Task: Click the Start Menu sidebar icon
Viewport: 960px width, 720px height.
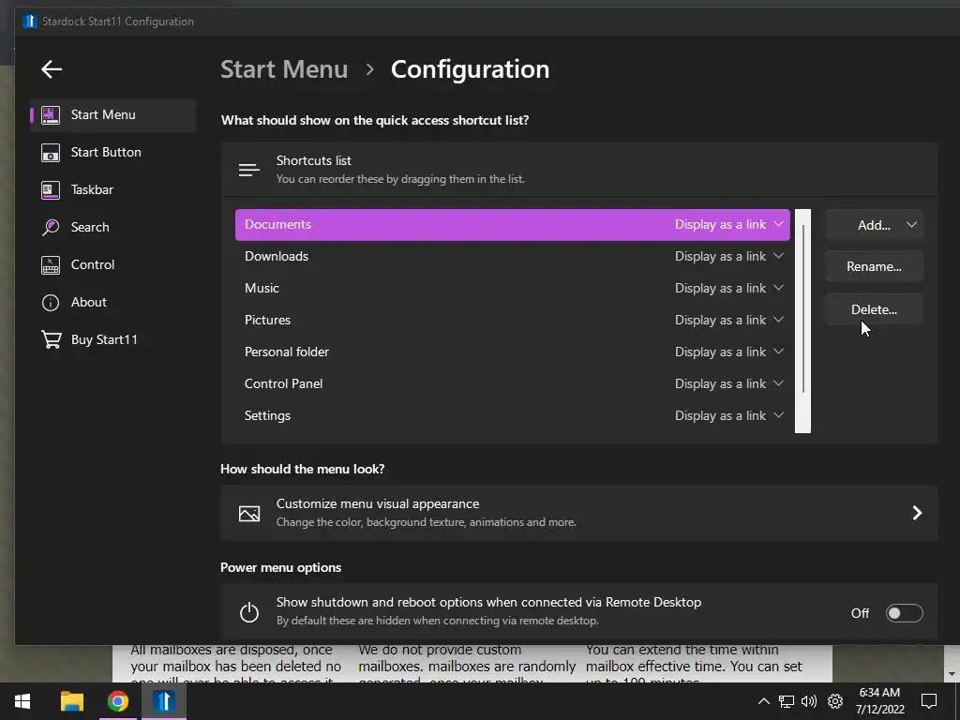Action: tap(51, 114)
